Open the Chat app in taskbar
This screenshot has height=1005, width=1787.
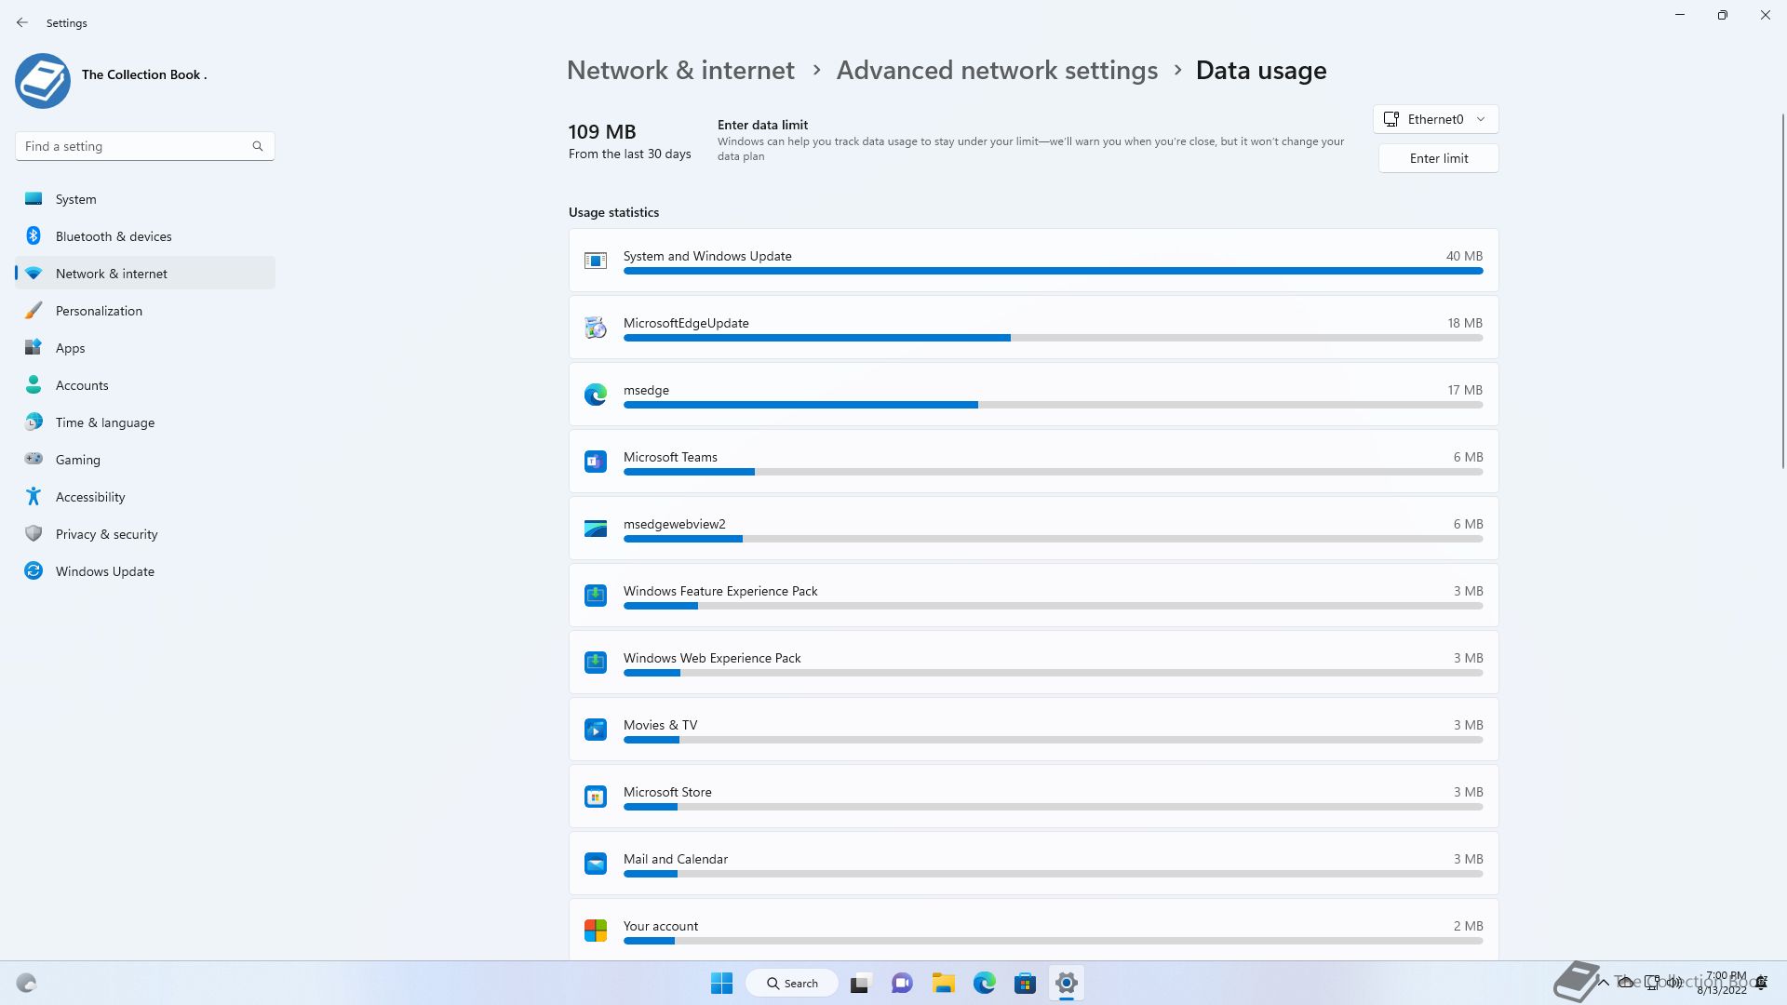(x=902, y=983)
